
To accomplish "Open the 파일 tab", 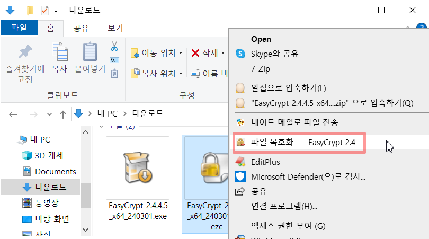I will (19, 28).
